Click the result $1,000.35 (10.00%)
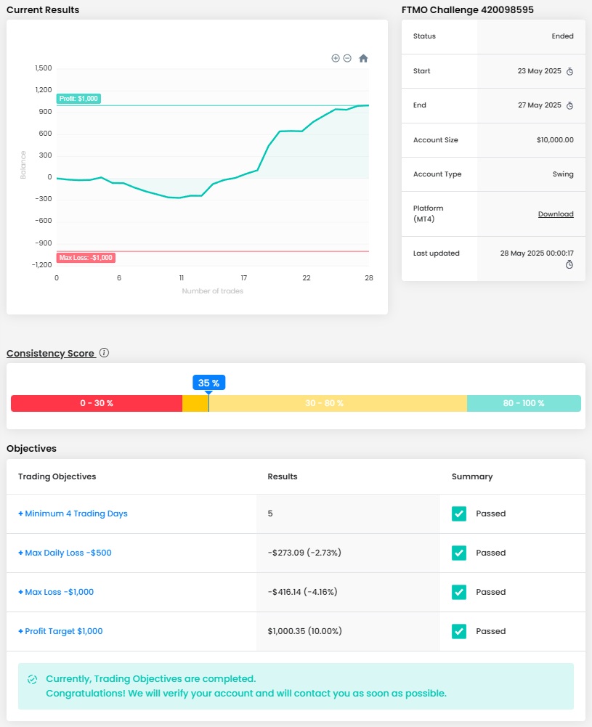This screenshot has height=727, width=592. (x=304, y=631)
